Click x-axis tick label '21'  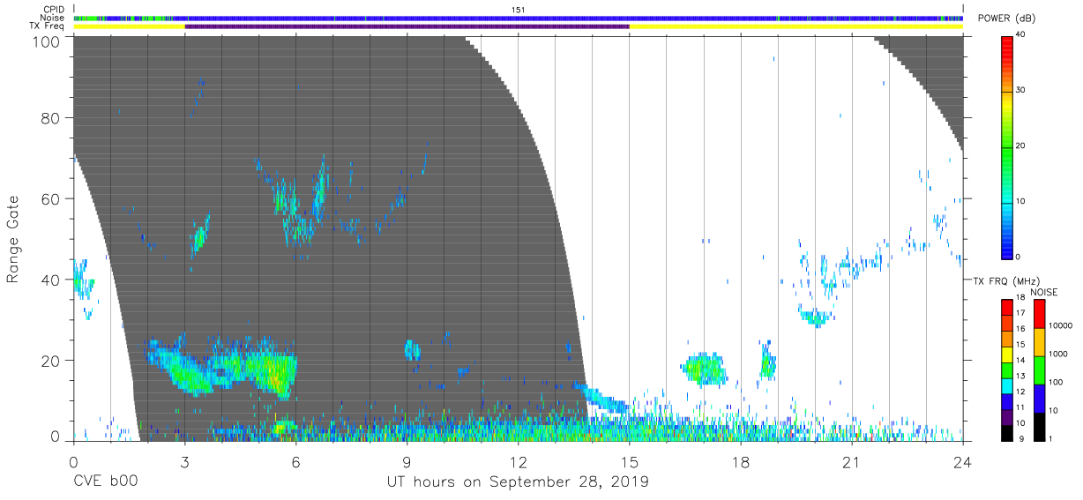pyautogui.click(x=851, y=461)
